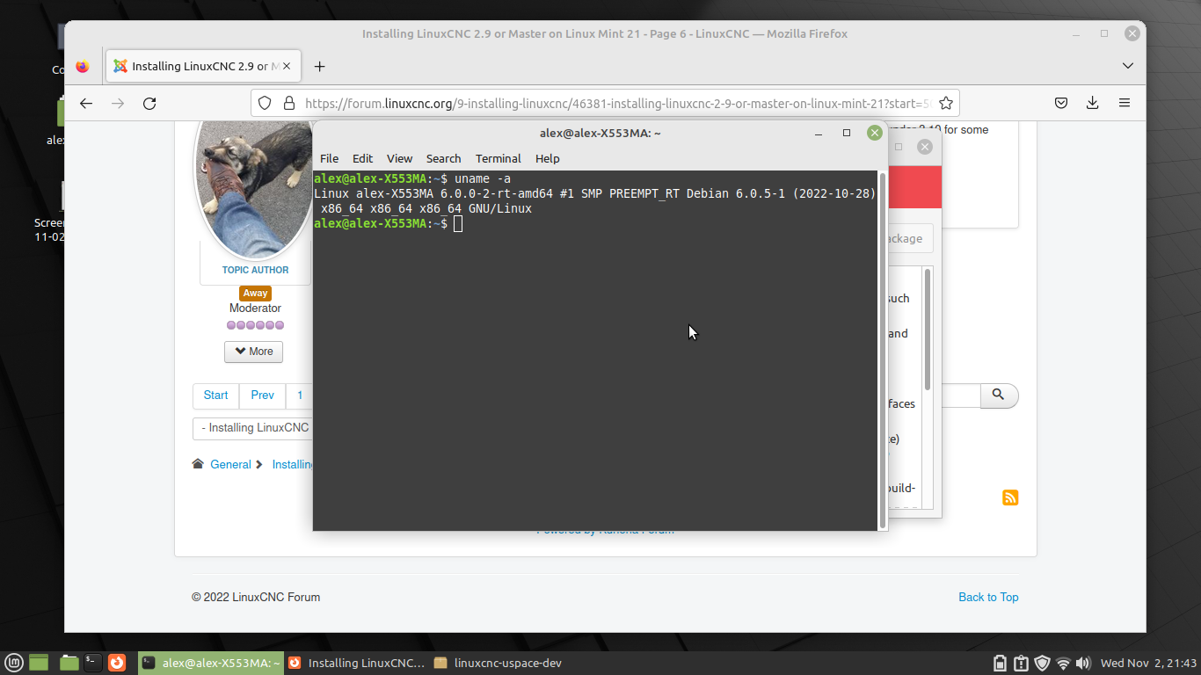Expand the More button under Moderator

tap(253, 352)
